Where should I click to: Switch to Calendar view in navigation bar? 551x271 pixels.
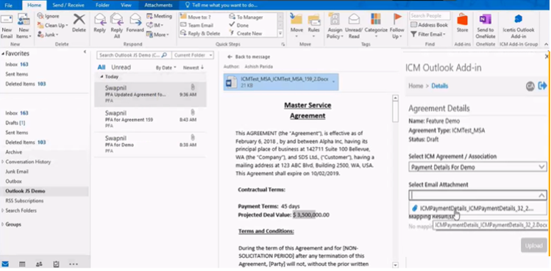pyautogui.click(x=22, y=264)
